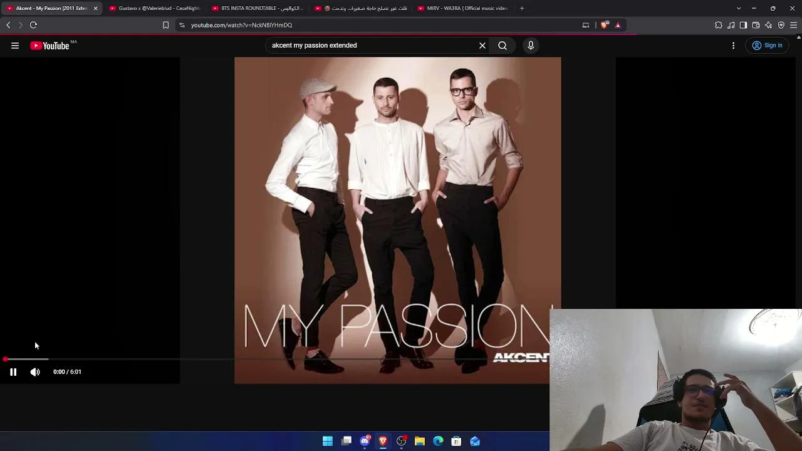802x451 pixels.
Task: Click the Brave icon in the taskbar
Action: 383,441
